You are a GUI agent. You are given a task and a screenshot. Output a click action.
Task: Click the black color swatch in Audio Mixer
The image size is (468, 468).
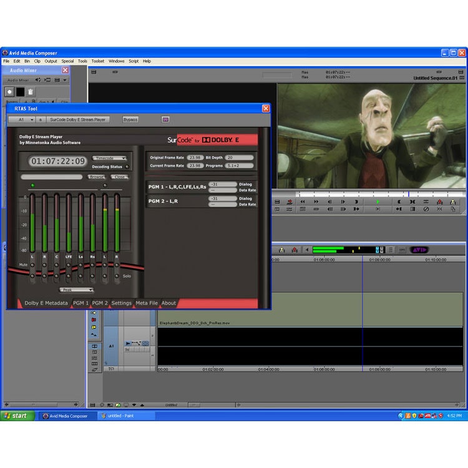tap(21, 92)
